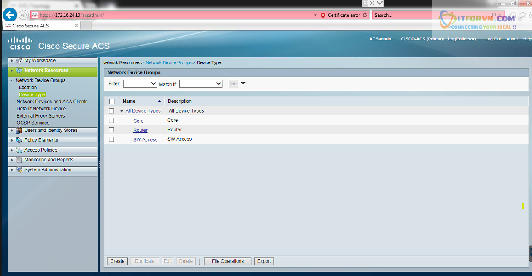Select Location under Network Device Groups

(28, 88)
